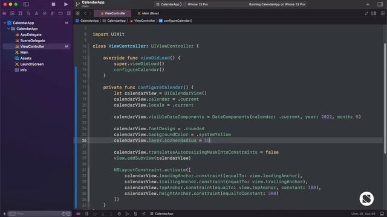Click the editor vertical scrollbar
Image resolution: width=387 pixels, height=217 pixels.
[x=385, y=99]
